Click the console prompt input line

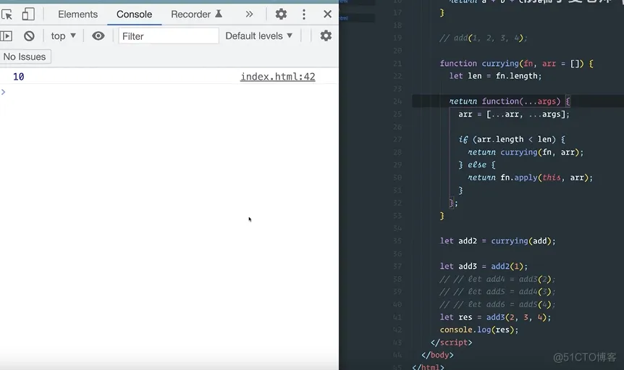coord(169,92)
